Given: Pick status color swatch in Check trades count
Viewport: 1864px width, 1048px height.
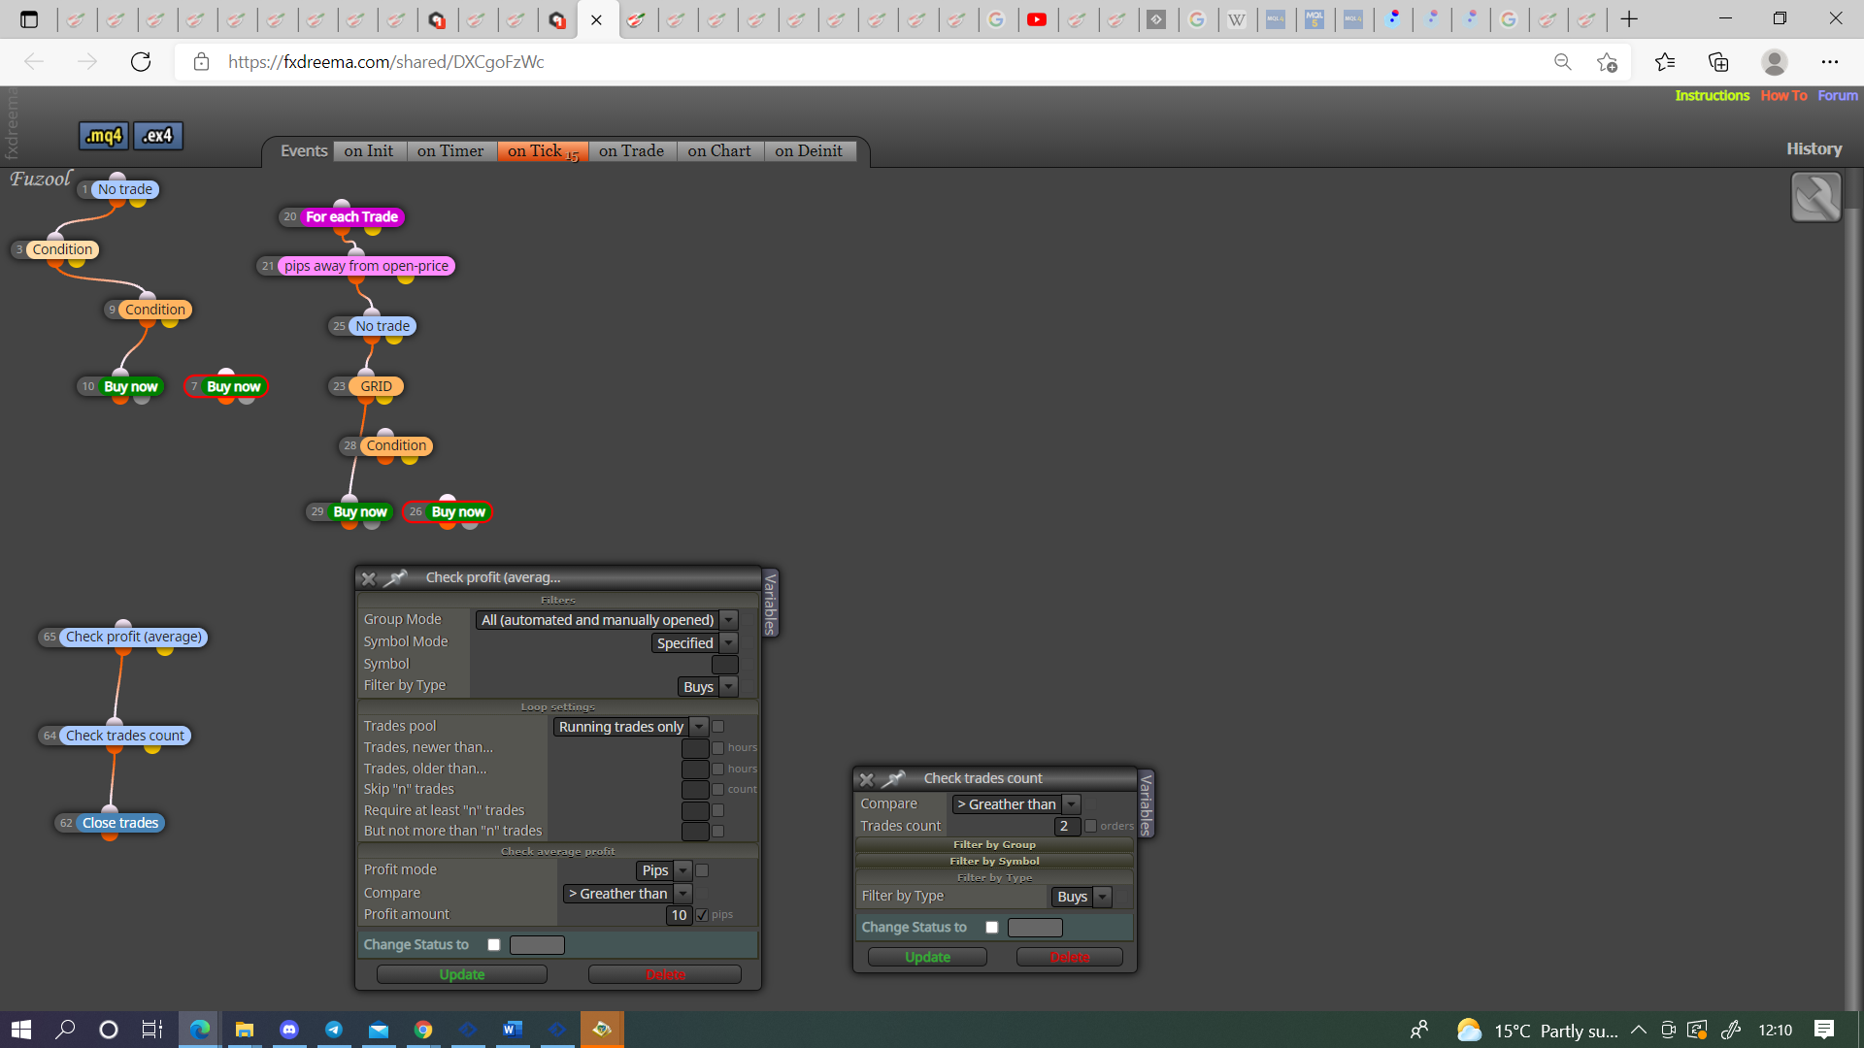Looking at the screenshot, I should pos(1035,928).
